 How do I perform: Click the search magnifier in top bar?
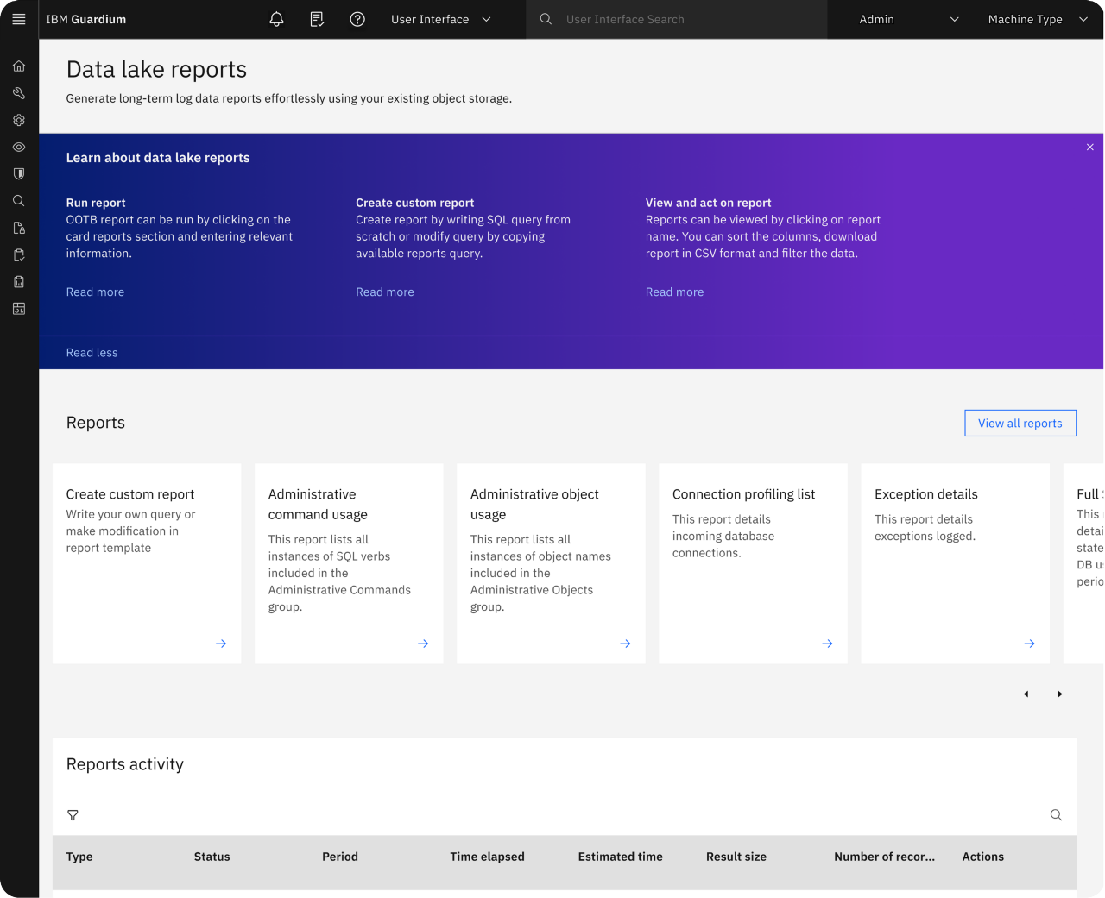tap(546, 19)
